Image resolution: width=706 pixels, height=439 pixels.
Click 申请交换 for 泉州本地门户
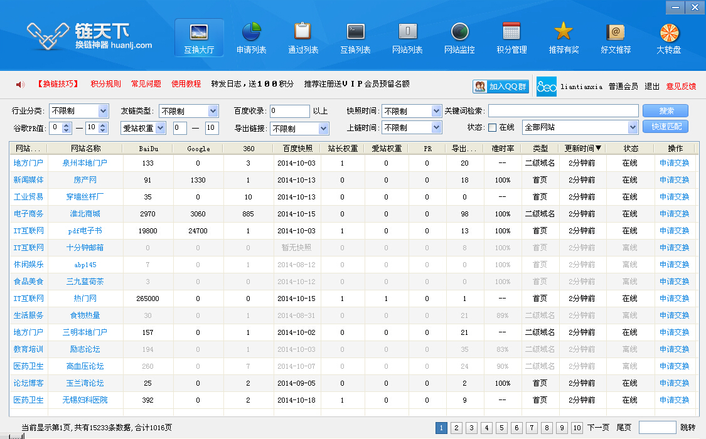[674, 163]
